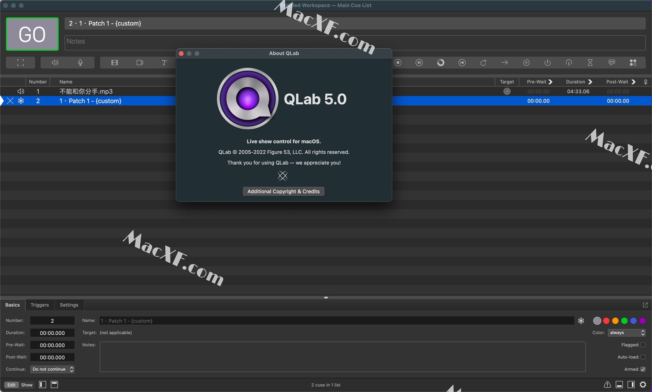This screenshot has width=652, height=392.
Task: Click the big GO button
Action: tap(32, 34)
